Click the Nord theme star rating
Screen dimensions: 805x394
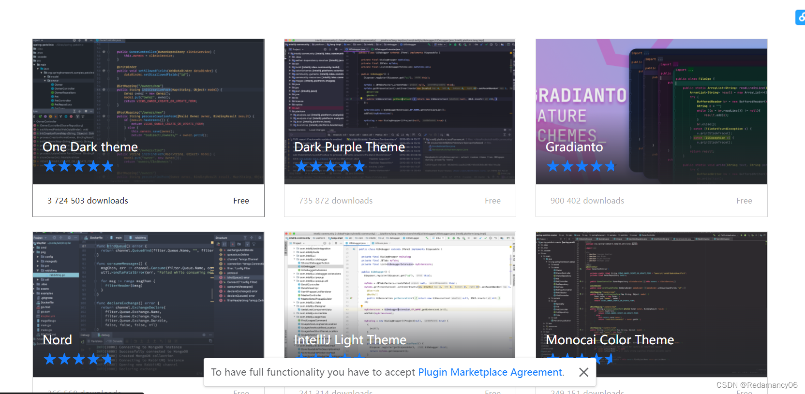78,359
